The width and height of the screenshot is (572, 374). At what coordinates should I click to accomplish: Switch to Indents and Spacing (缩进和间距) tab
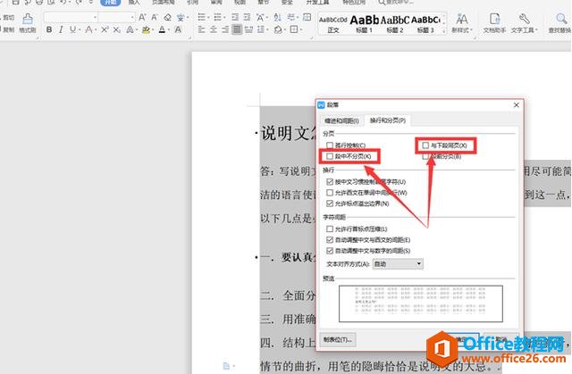pyautogui.click(x=341, y=121)
